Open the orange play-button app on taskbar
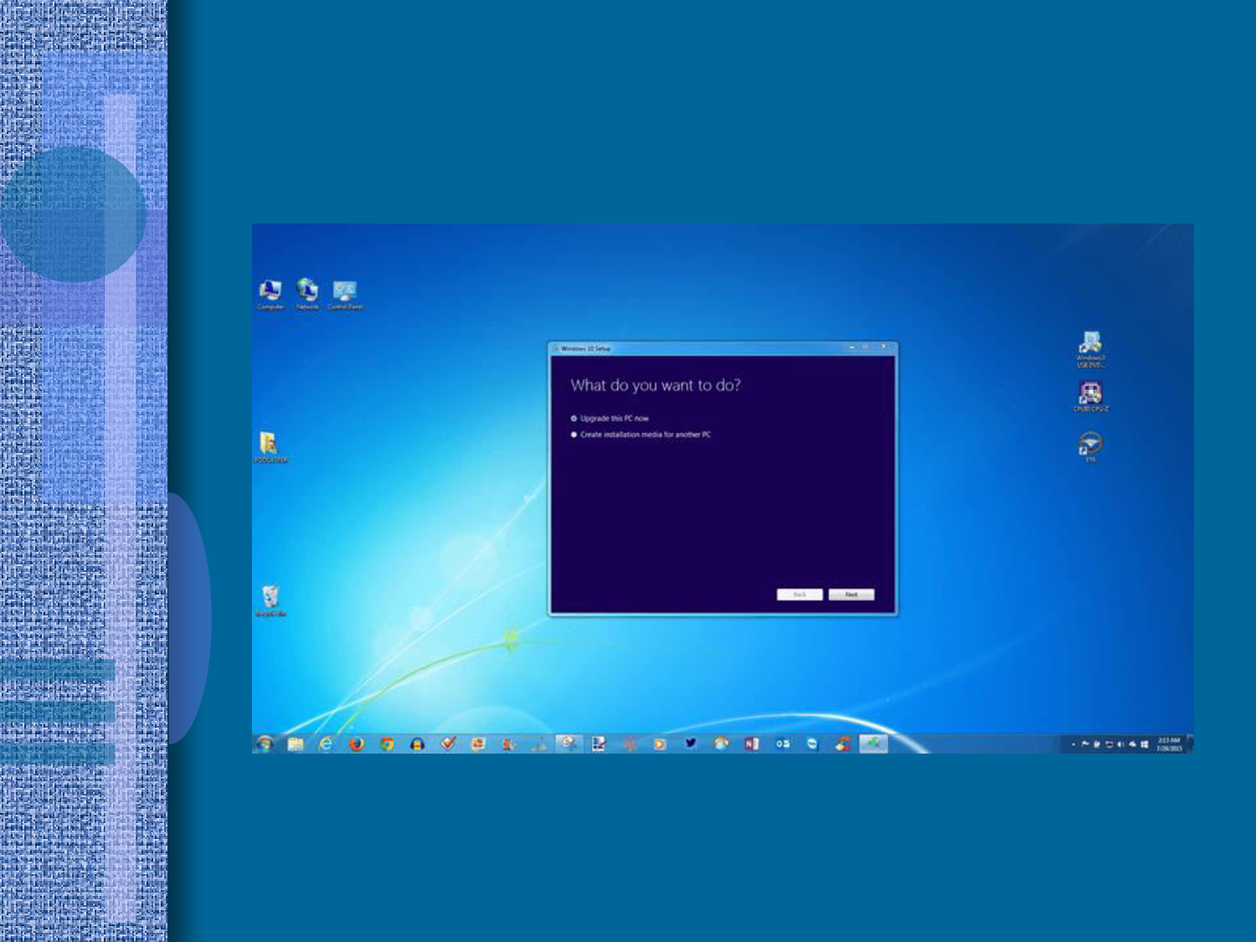Screen dimensions: 1256x942 coord(660,744)
